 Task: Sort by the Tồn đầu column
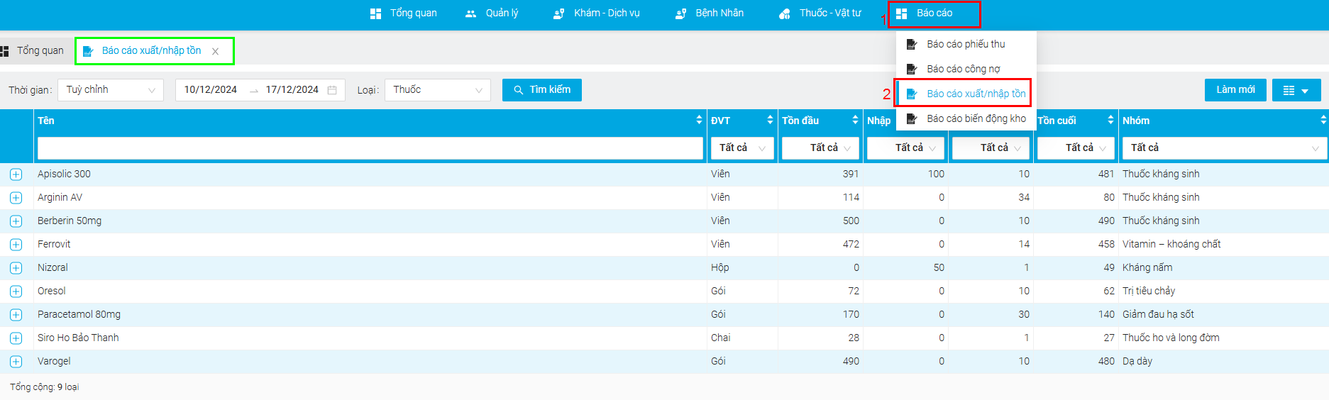(855, 121)
